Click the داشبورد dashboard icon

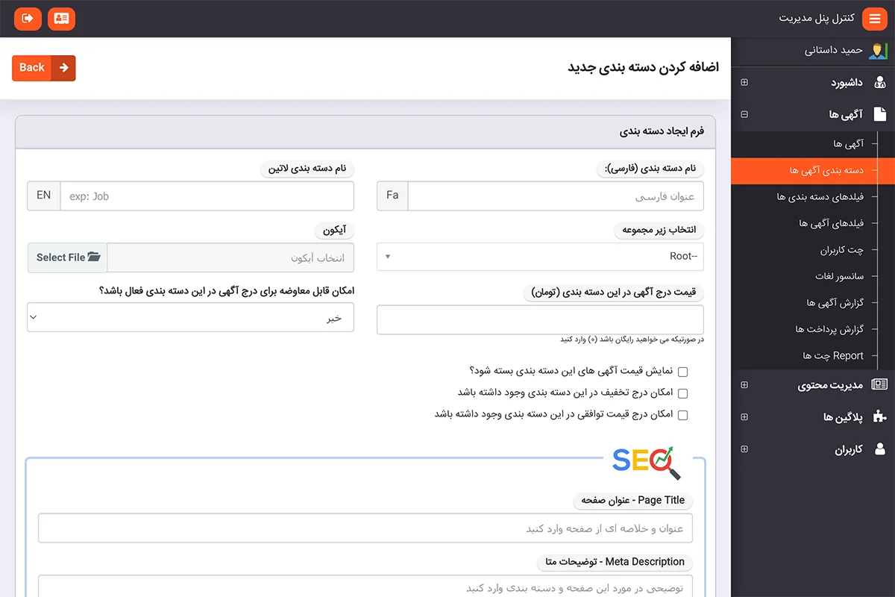tap(880, 83)
